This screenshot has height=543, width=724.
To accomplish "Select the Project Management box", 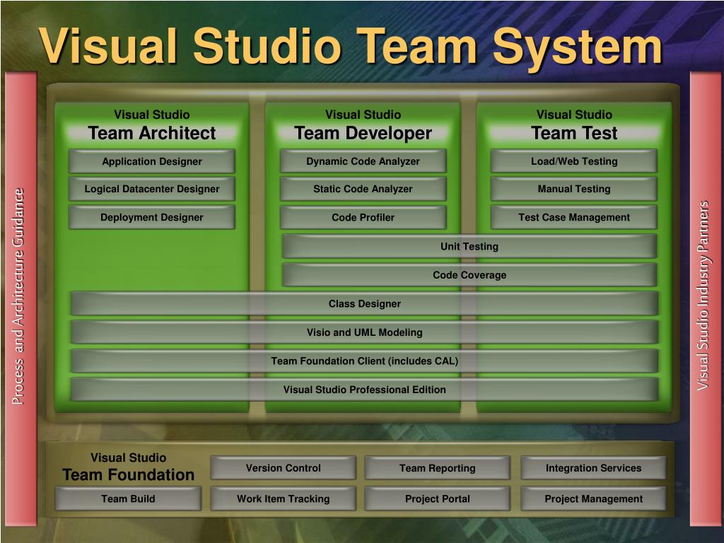I will point(593,498).
